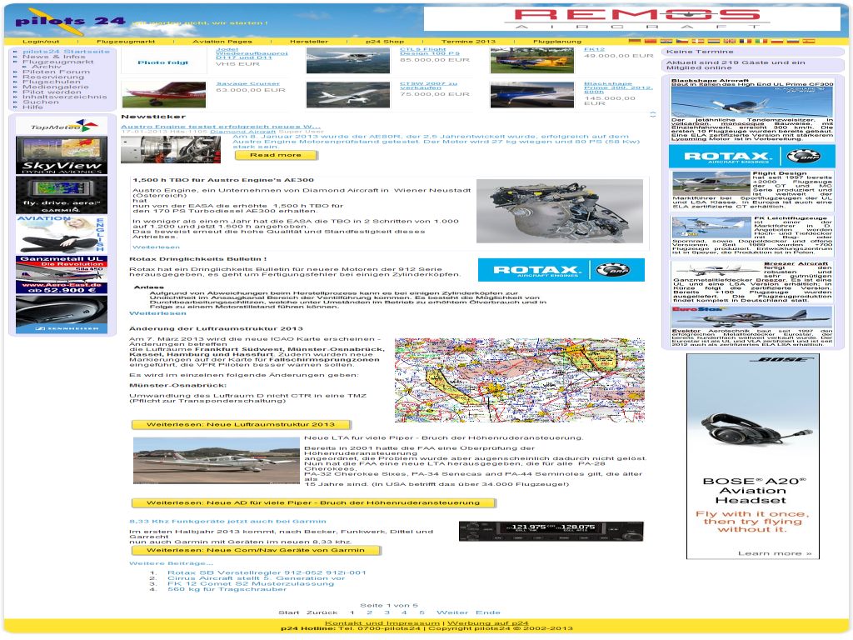This screenshot has height=640, width=853.
Task: Click the pilots 24 site logo
Action: (71, 21)
